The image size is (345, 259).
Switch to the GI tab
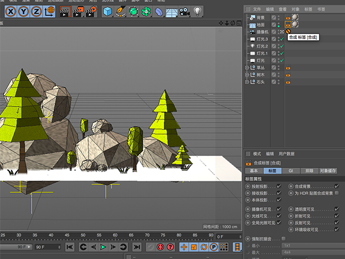pyautogui.click(x=290, y=171)
